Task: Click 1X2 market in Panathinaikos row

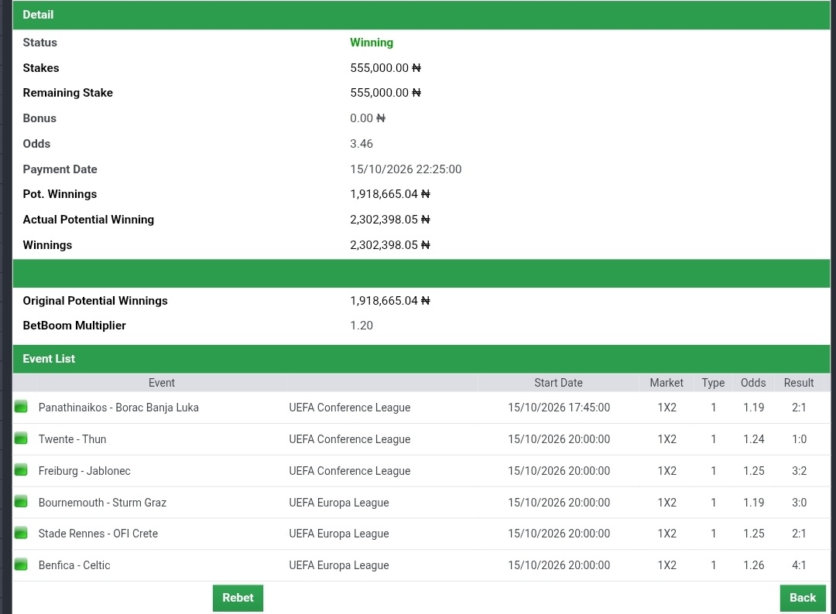Action: 666,408
